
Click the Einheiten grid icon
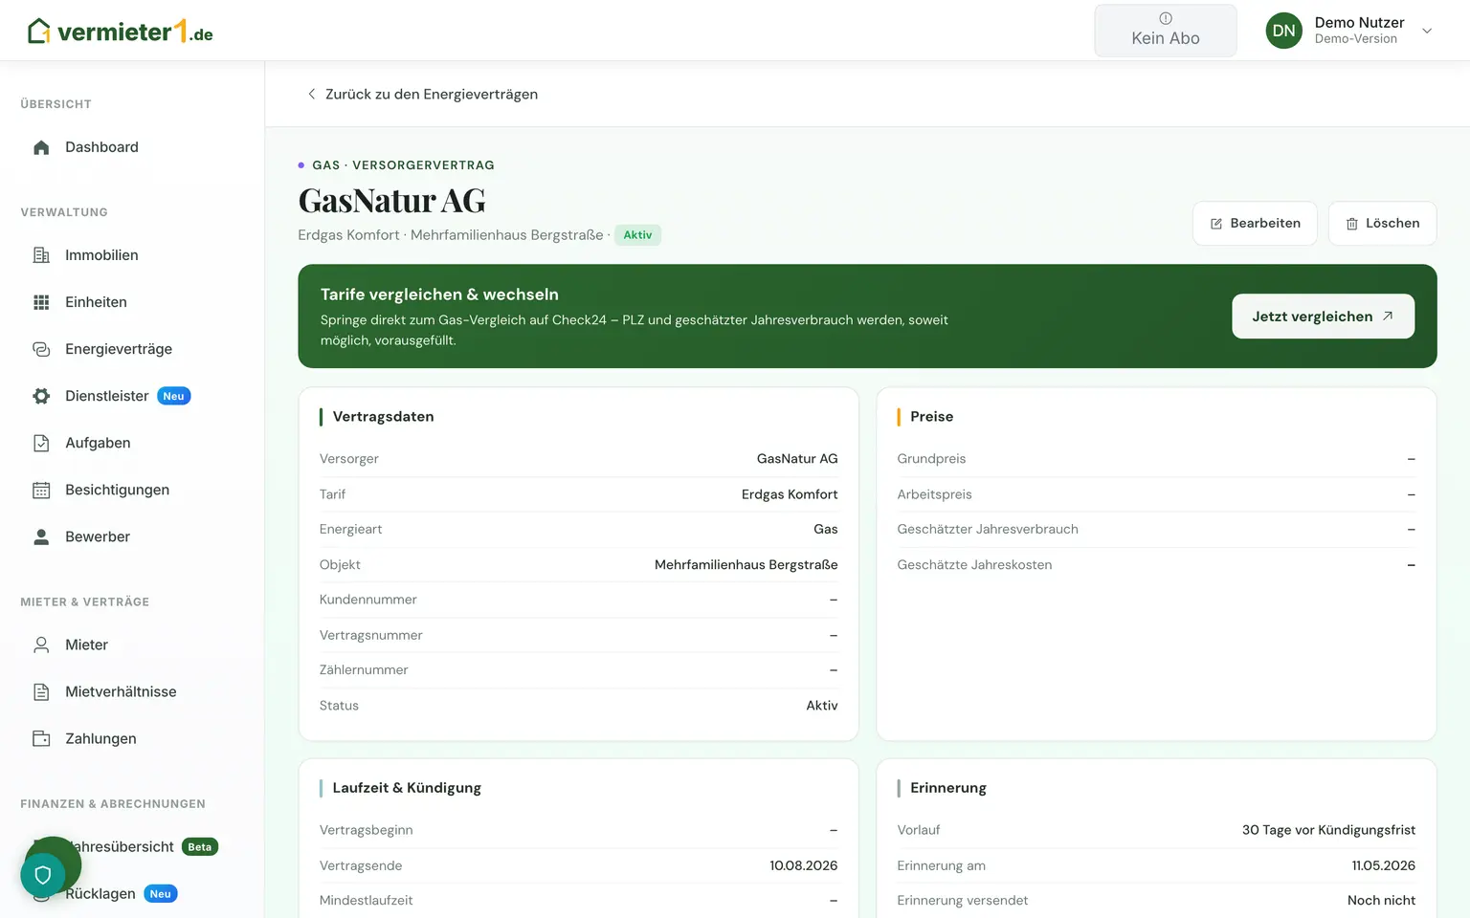point(41,302)
